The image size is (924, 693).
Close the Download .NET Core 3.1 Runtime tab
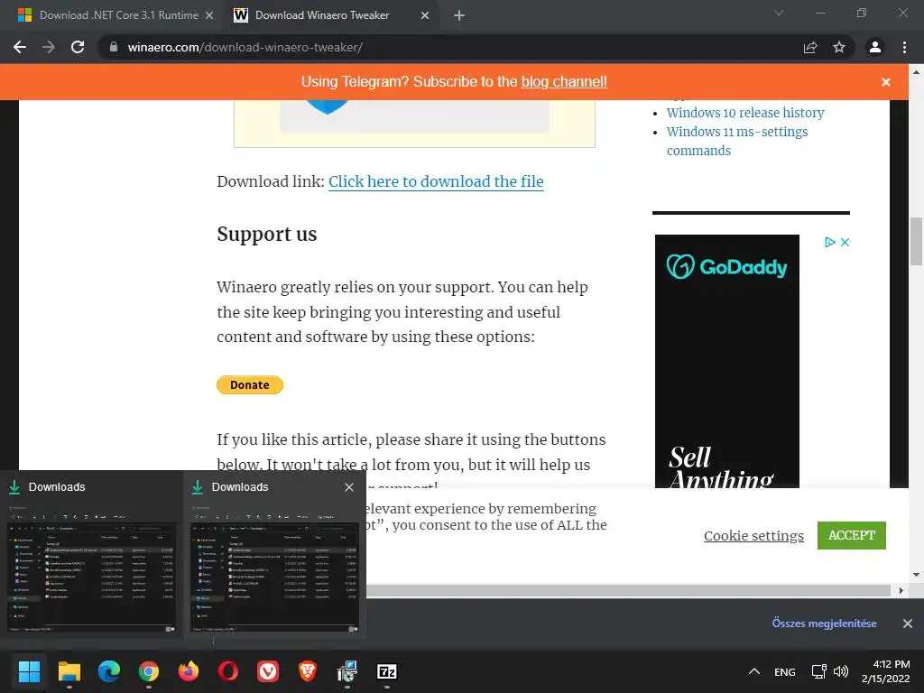(209, 15)
